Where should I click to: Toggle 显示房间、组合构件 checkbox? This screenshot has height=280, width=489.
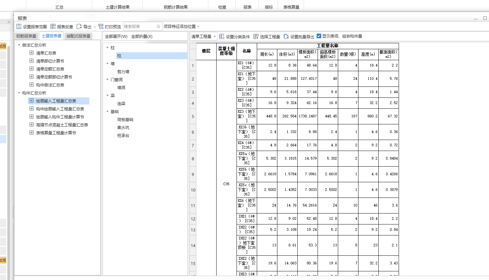(319, 36)
